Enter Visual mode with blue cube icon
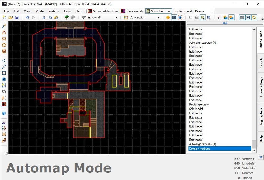 tap(4, 114)
